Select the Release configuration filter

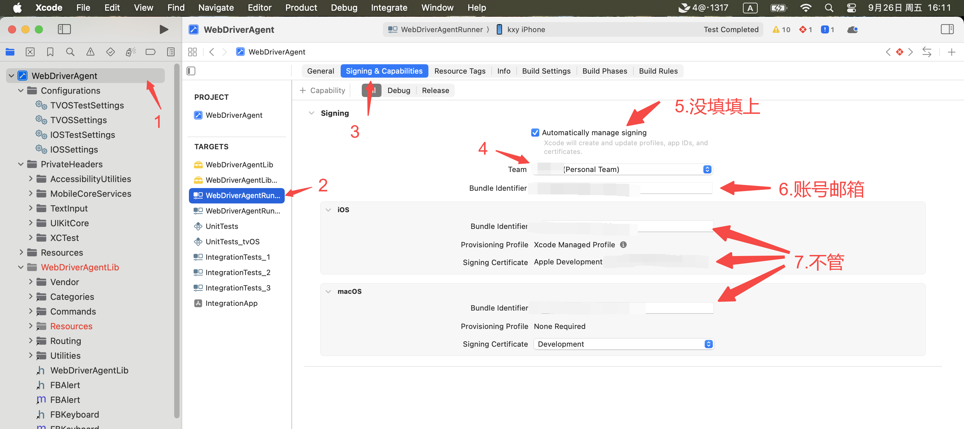tap(435, 90)
